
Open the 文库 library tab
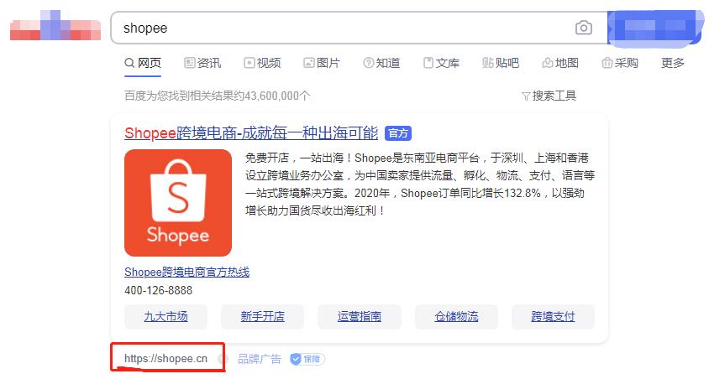(441, 63)
